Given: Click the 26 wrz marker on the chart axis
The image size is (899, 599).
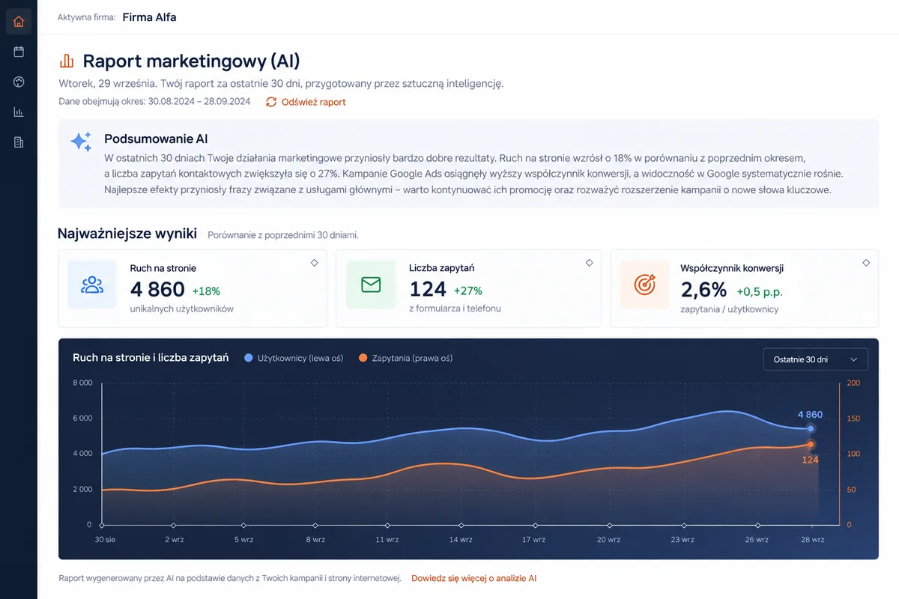Looking at the screenshot, I should [757, 526].
